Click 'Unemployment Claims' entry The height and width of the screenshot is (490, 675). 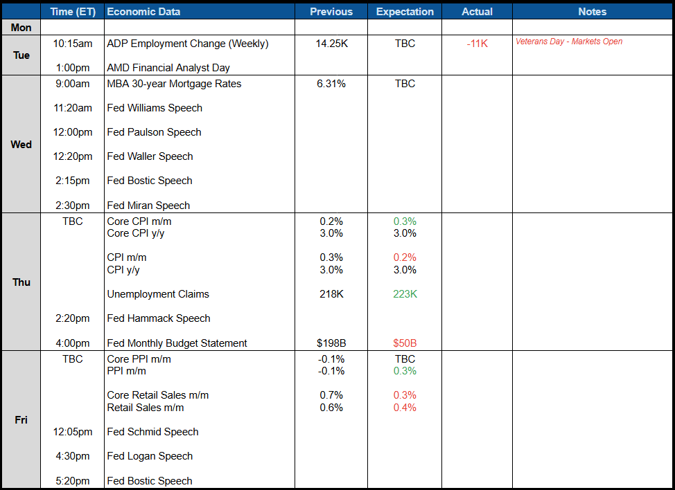coord(158,294)
